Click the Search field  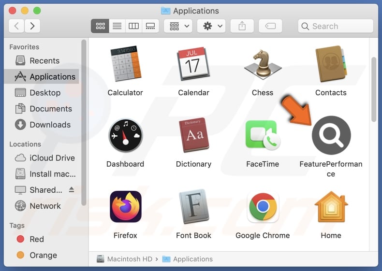click(x=336, y=26)
